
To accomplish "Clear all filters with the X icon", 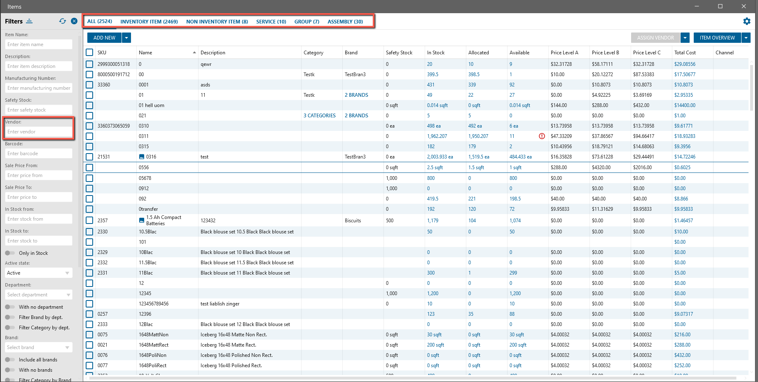I will coord(74,21).
